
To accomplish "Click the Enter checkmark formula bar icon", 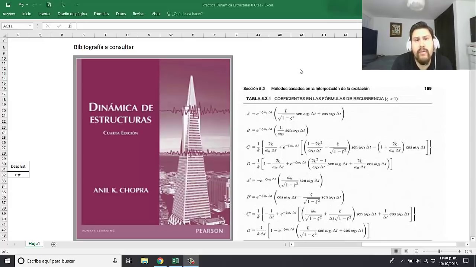I will [59, 26].
